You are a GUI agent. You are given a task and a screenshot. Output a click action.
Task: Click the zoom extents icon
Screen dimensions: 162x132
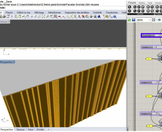[44, 17]
